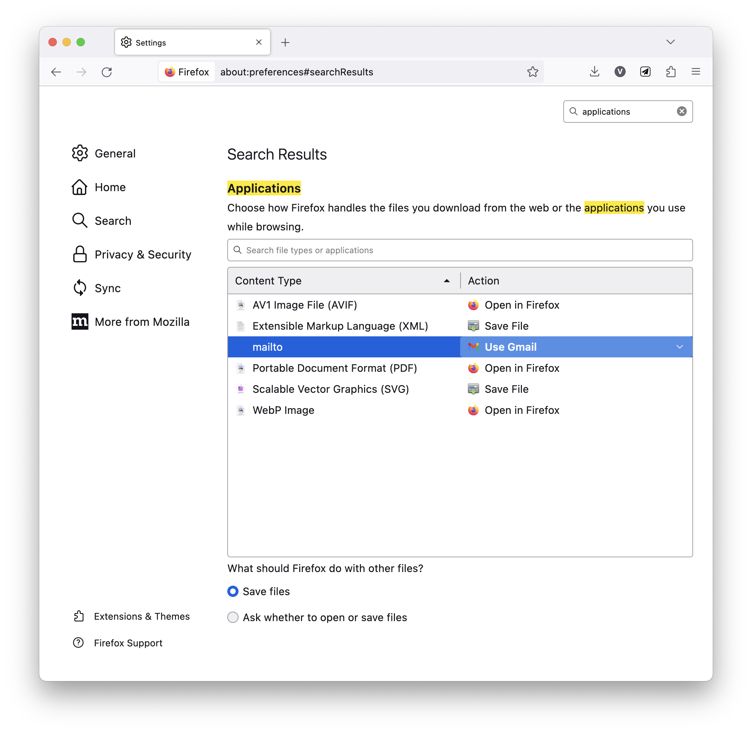Open the application hamburger menu
Viewport: 752px width, 733px height.
pos(696,72)
